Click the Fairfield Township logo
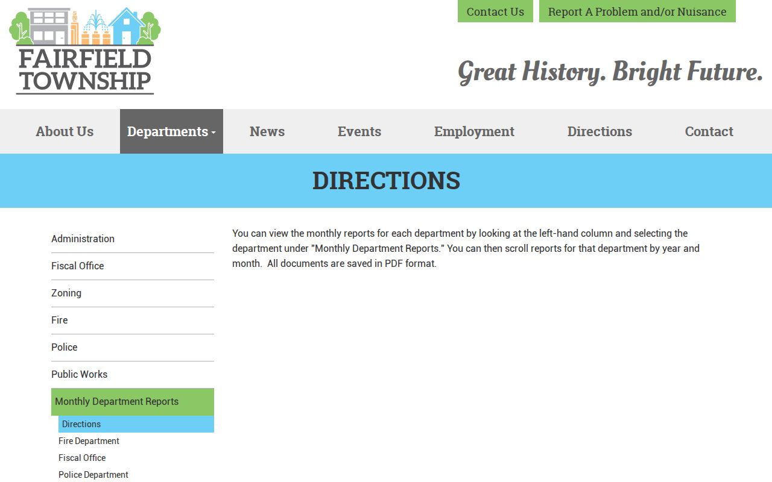 pyautogui.click(x=85, y=51)
